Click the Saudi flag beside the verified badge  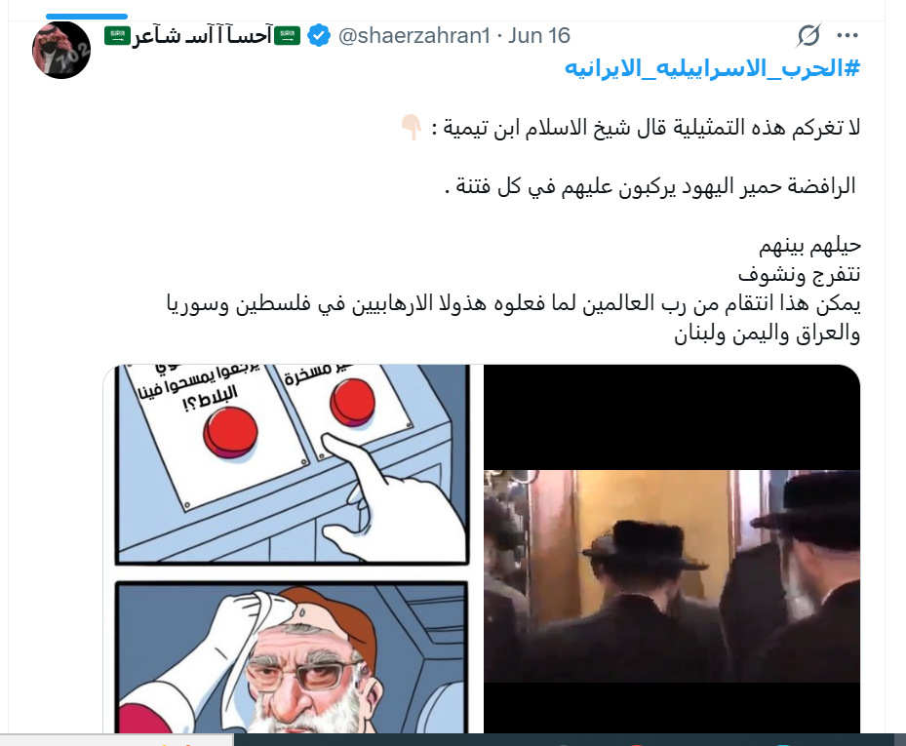click(287, 36)
